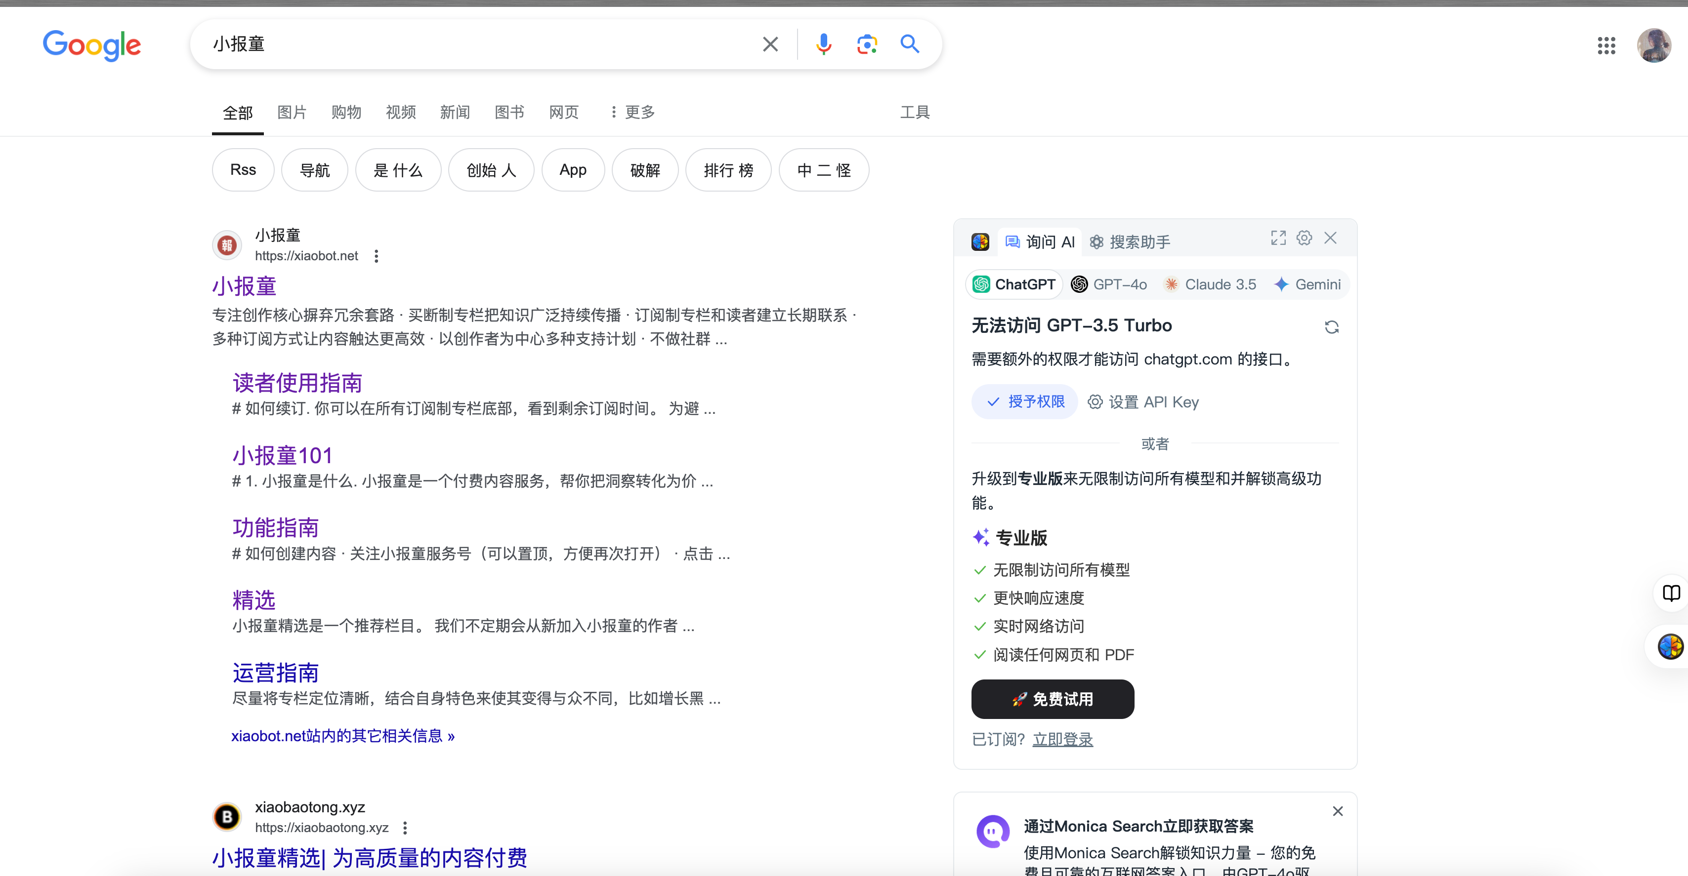The height and width of the screenshot is (876, 1688).
Task: Expand the AI panel to fullscreen
Action: [x=1278, y=238]
